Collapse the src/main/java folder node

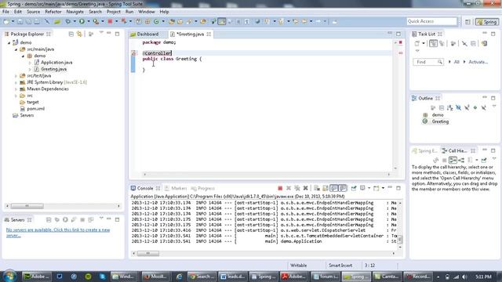pos(16,49)
